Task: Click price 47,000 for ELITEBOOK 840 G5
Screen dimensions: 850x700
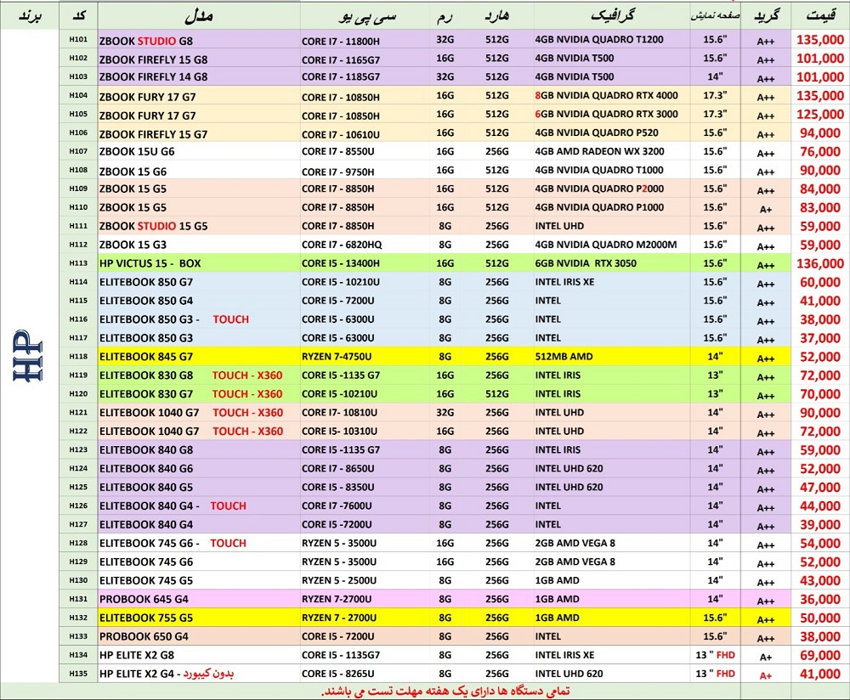Action: click(820, 488)
